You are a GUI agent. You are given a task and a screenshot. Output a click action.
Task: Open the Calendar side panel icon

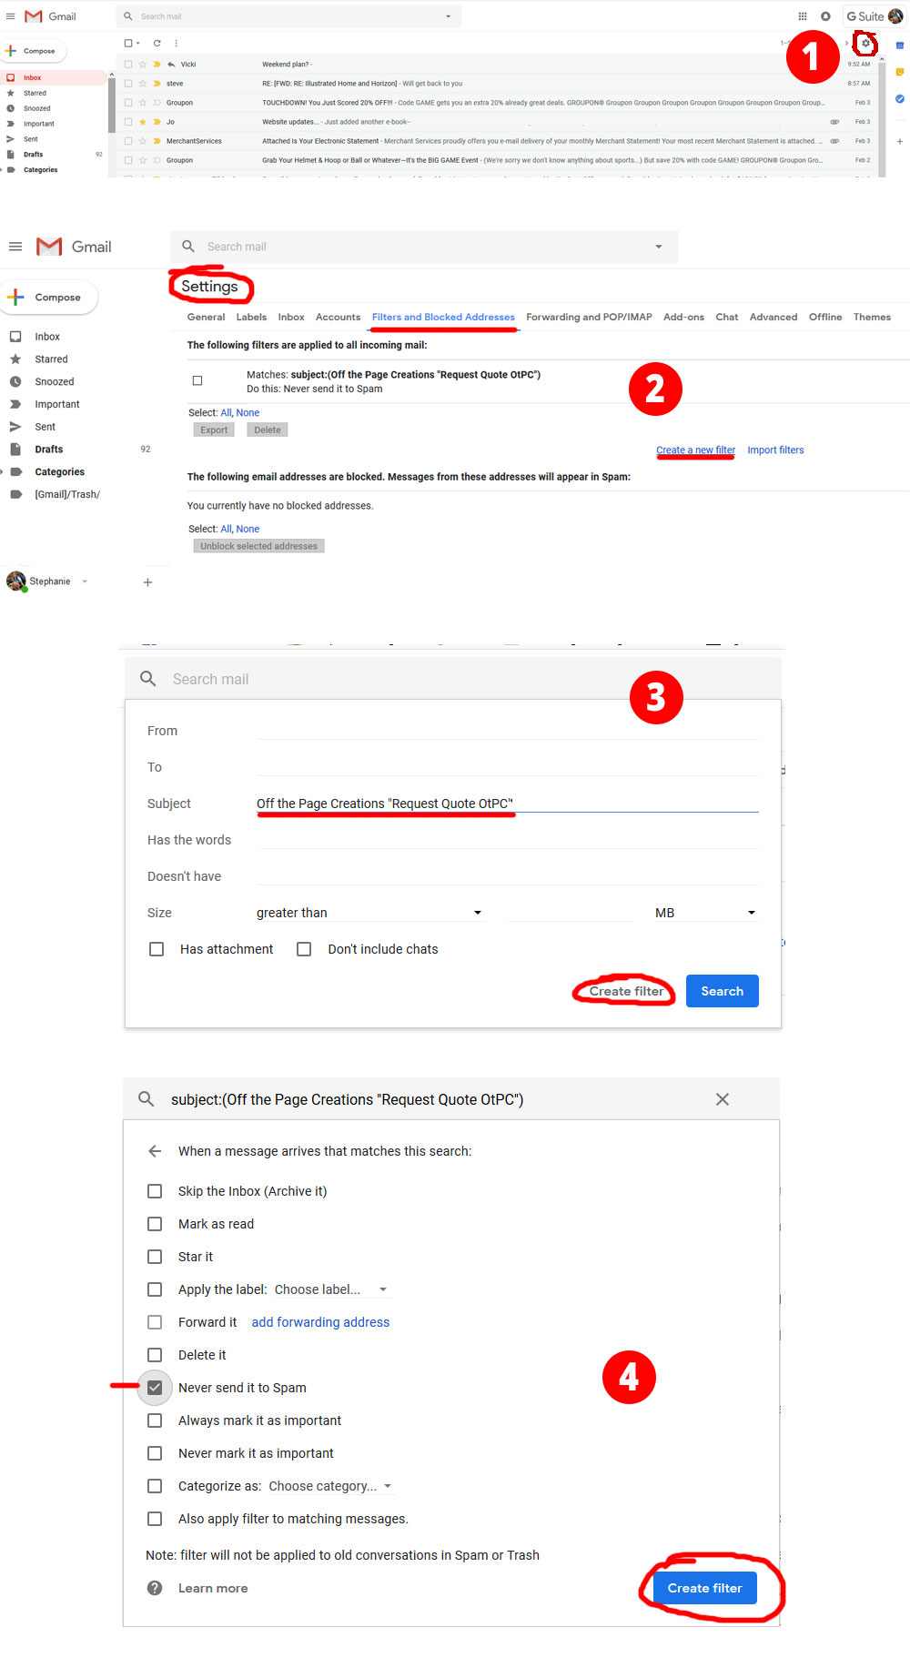(900, 45)
